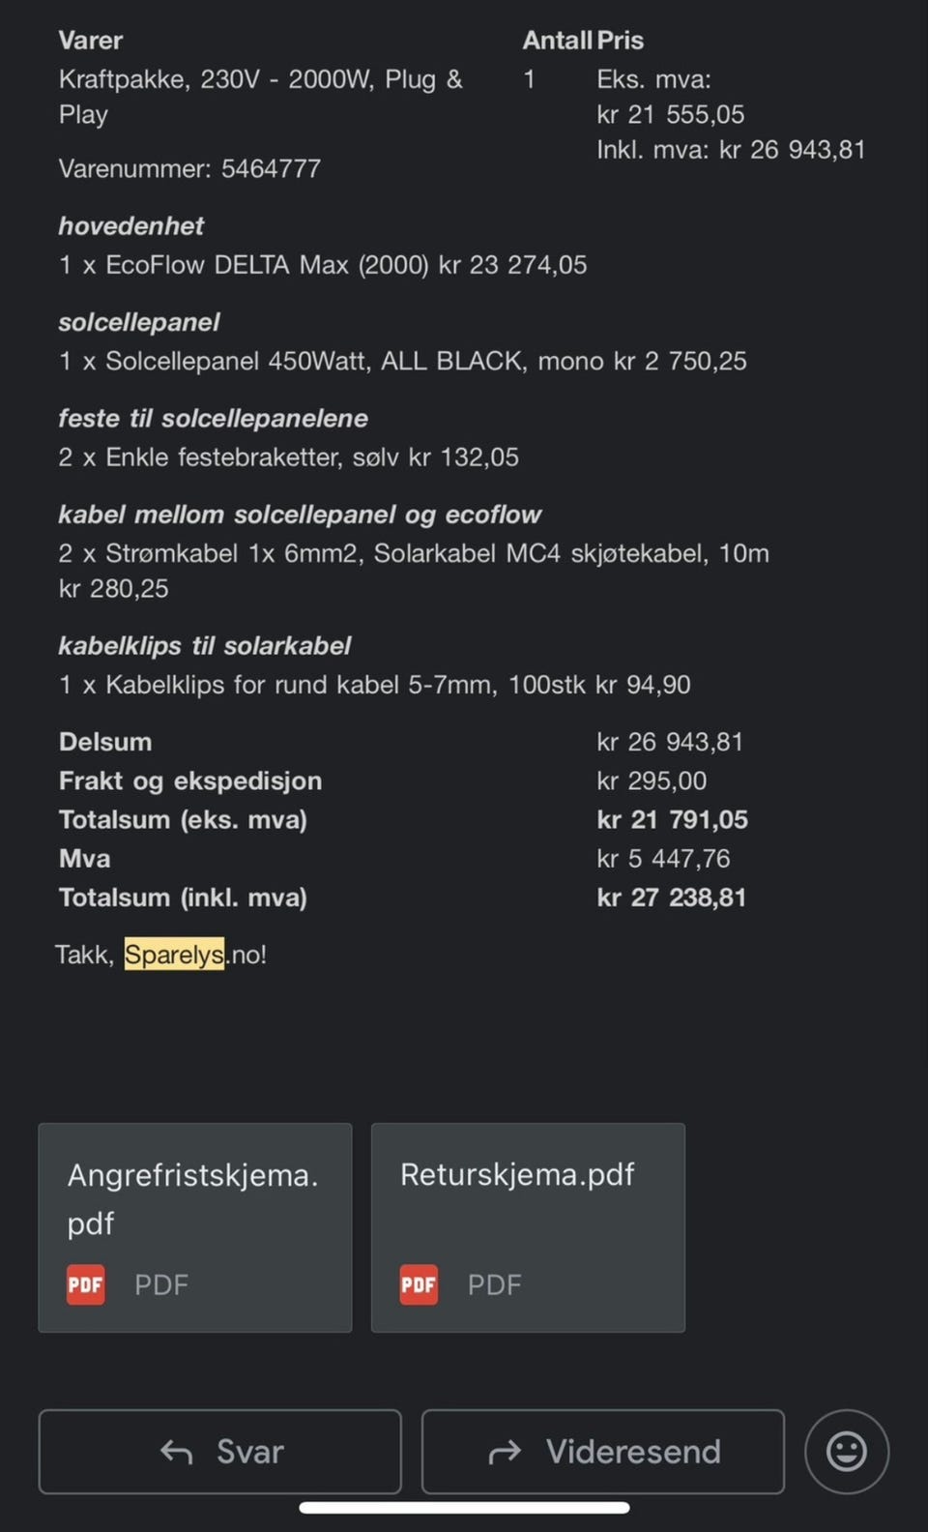928x1532 pixels.
Task: Tap the gray PDF label under Returskjema
Action: (494, 1285)
